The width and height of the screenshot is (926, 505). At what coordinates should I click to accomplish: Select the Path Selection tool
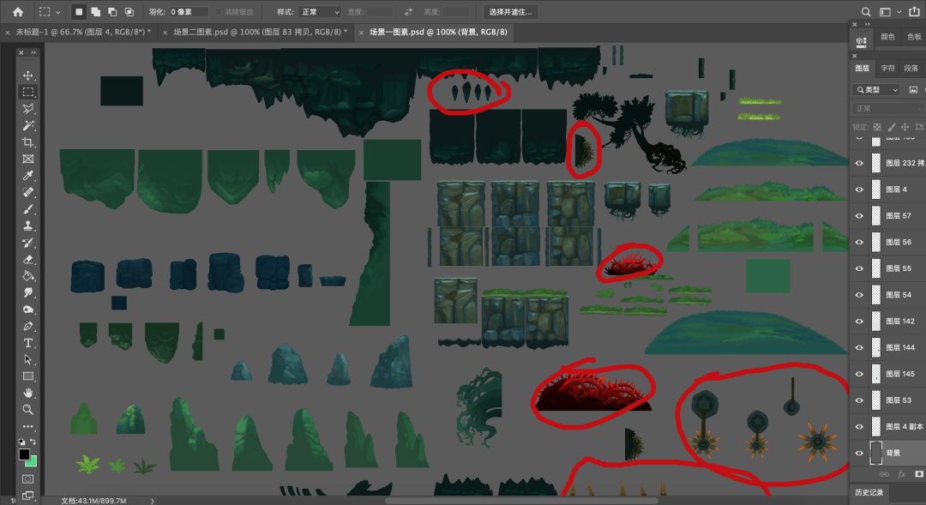[27, 359]
